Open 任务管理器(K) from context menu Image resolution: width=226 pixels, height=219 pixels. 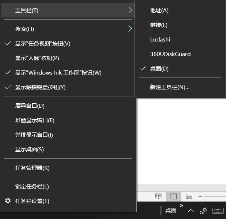[68, 168]
